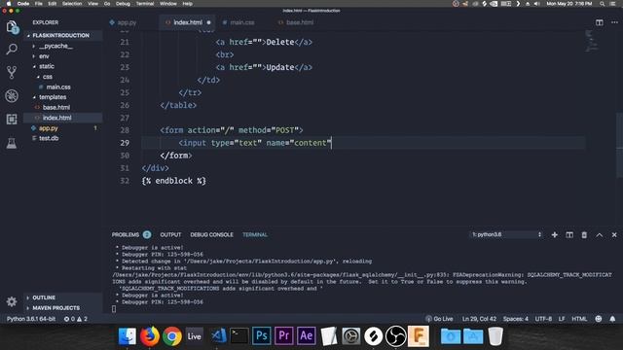Open Spotlight search in the menu bar

coord(603,4)
